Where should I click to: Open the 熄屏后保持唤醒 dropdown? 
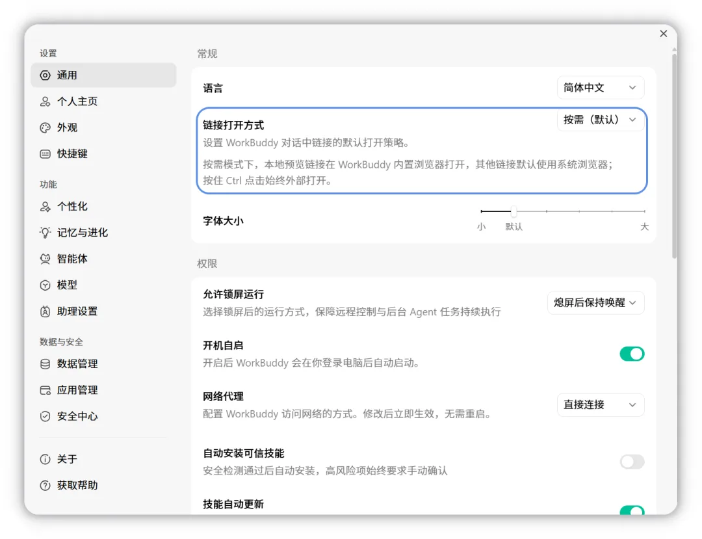(x=595, y=302)
